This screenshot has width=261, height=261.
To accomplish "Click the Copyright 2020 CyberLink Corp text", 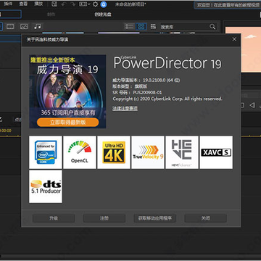I will point(167,99).
